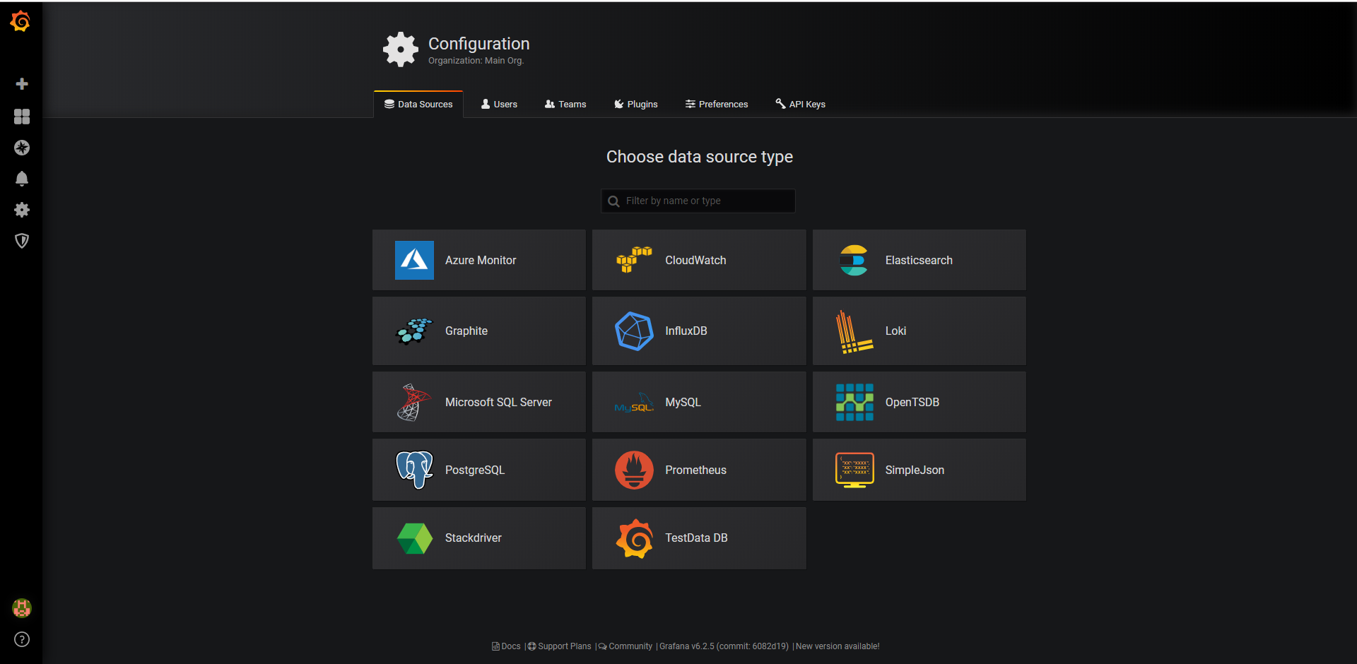
Task: Open the Alerting bell icon
Action: (22, 179)
